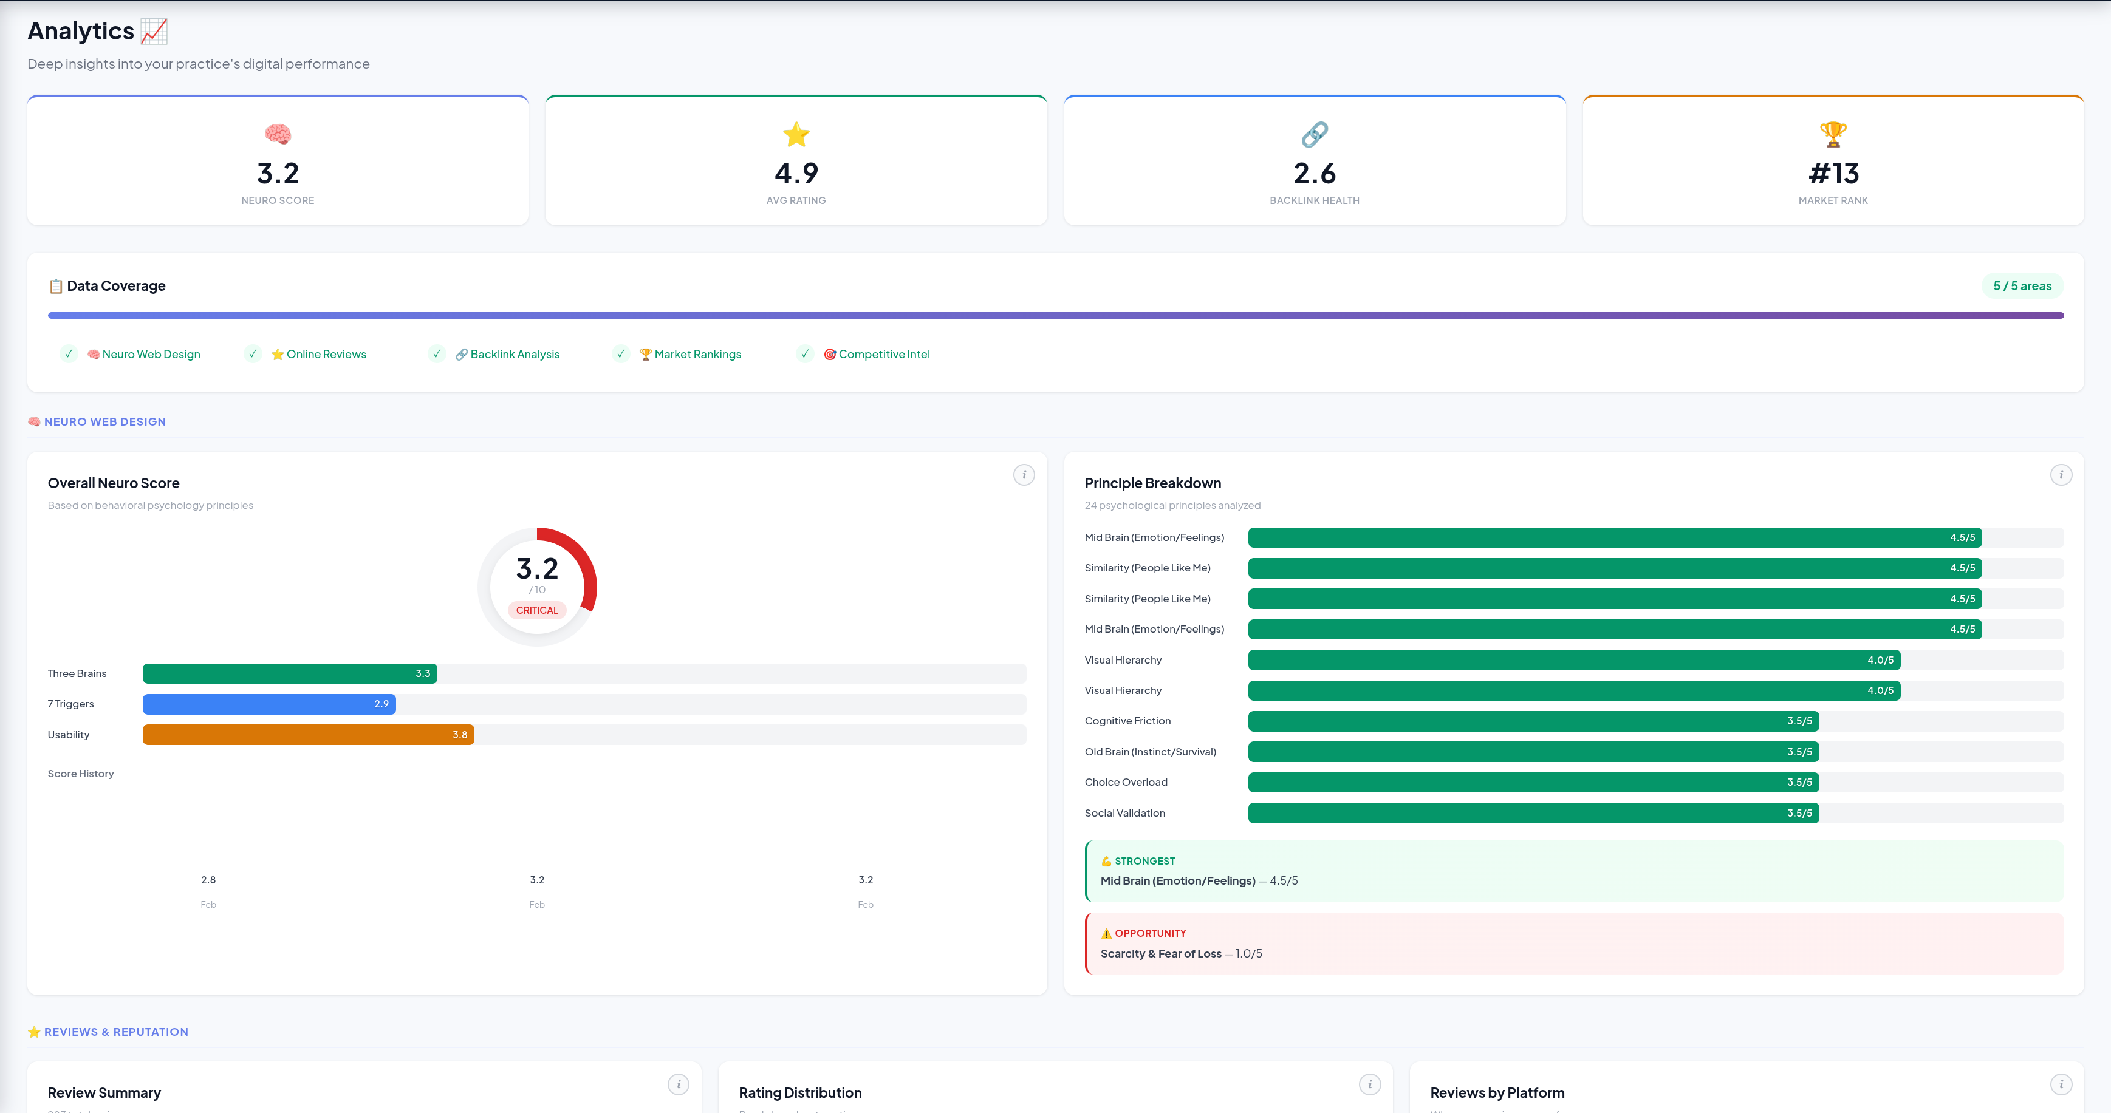Click the #13 market rank value
Image resolution: width=2111 pixels, height=1113 pixels.
click(1833, 173)
